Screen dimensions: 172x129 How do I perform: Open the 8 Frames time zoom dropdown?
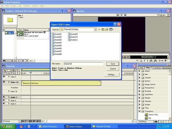(20, 121)
